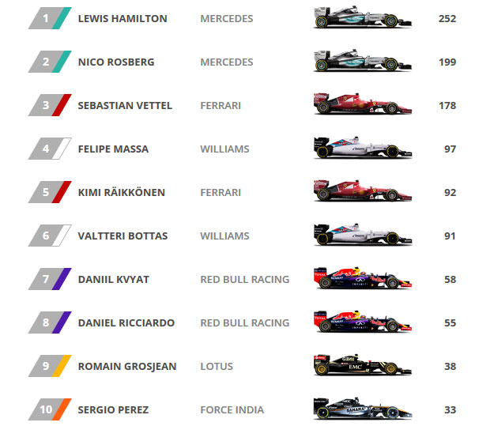This screenshot has height=445, width=479.
Task: Click Sebastian Vettel's Ferrari car image
Action: (x=363, y=104)
